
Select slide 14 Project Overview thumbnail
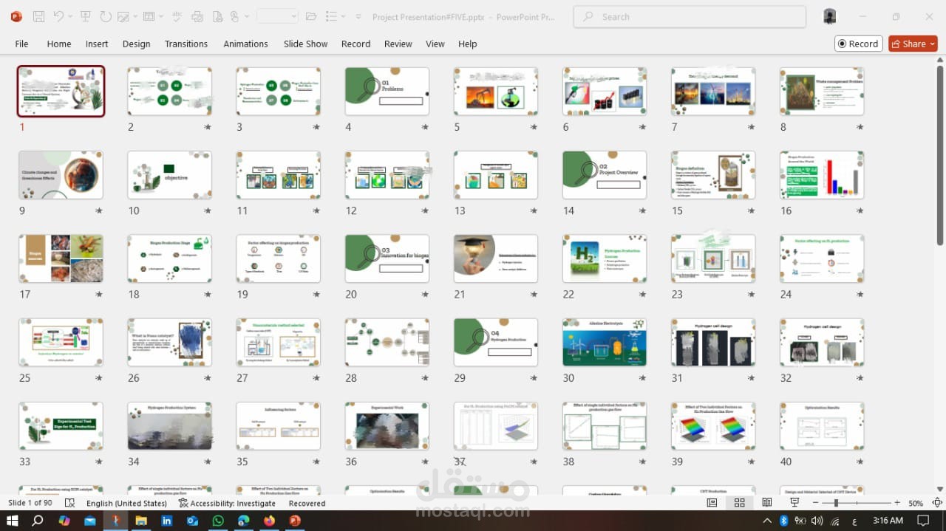coord(605,175)
